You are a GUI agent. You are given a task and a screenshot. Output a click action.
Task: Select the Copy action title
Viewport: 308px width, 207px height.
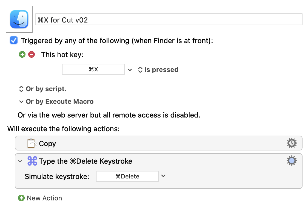[47, 144]
